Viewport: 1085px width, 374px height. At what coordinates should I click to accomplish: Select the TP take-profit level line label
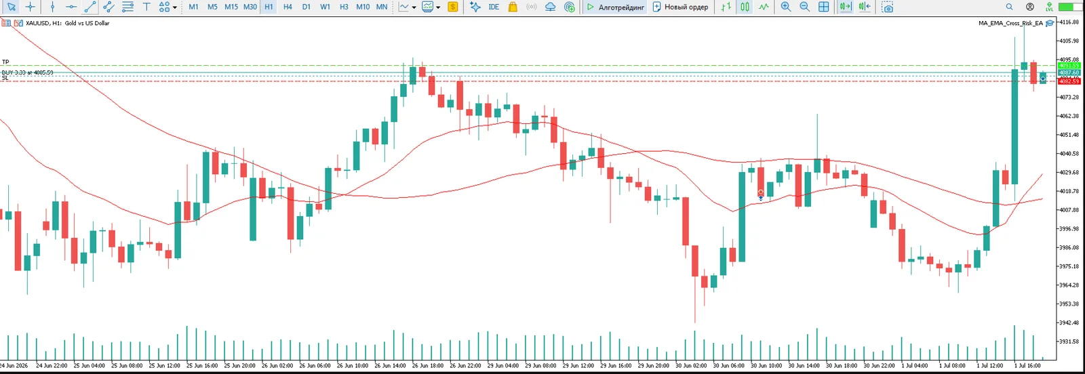[x=5, y=62]
